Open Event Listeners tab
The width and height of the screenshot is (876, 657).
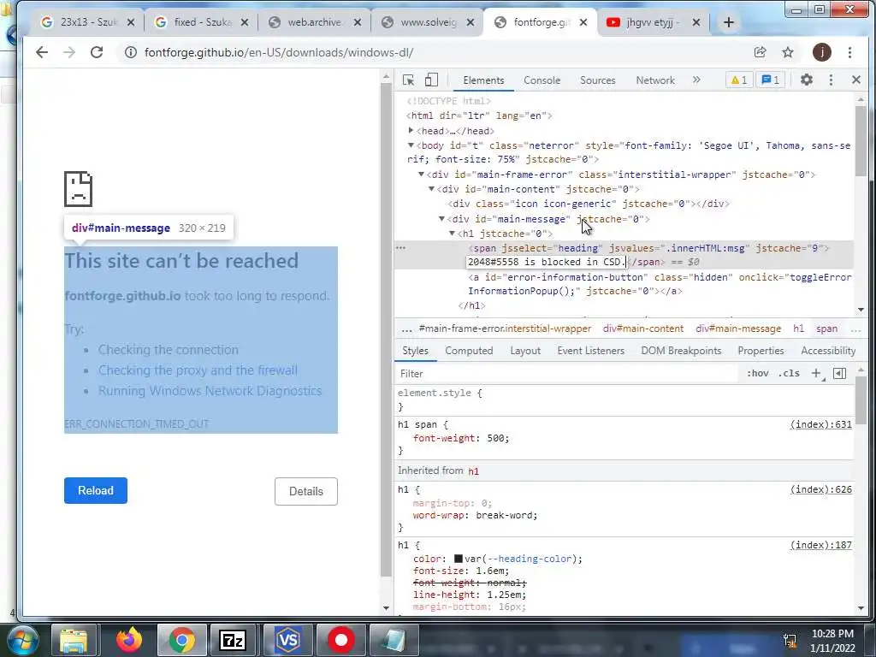(590, 351)
